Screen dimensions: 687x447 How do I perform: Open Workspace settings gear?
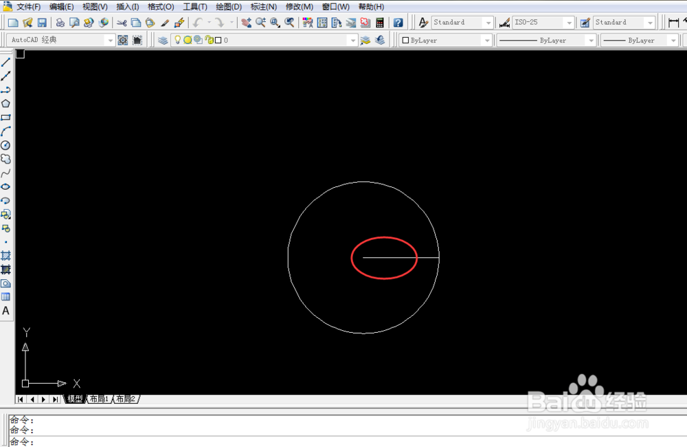[x=123, y=41]
